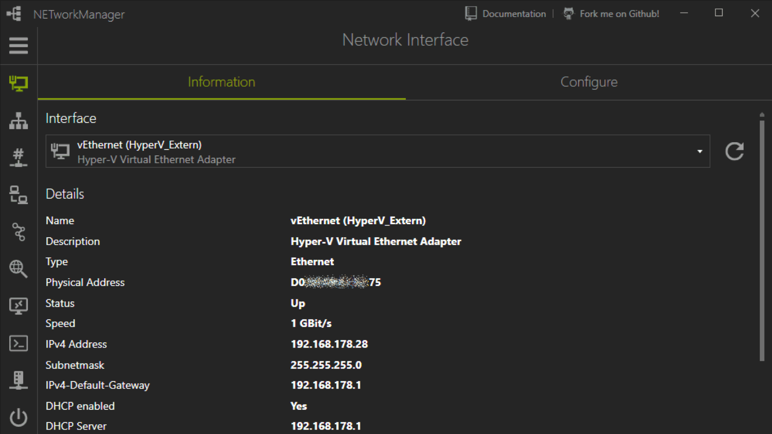Switch to the Configure tab
772x434 pixels.
pyautogui.click(x=589, y=82)
